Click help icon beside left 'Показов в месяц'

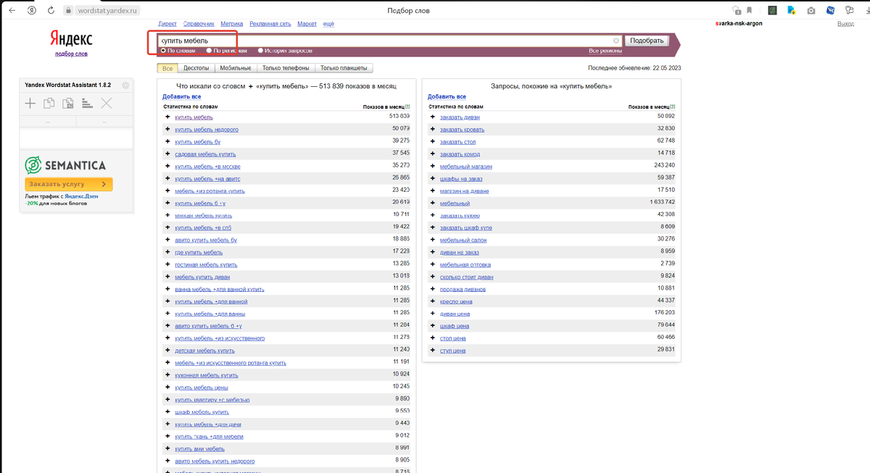(407, 106)
